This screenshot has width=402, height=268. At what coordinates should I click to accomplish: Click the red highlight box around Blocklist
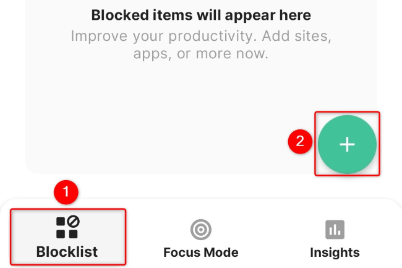[68, 236]
